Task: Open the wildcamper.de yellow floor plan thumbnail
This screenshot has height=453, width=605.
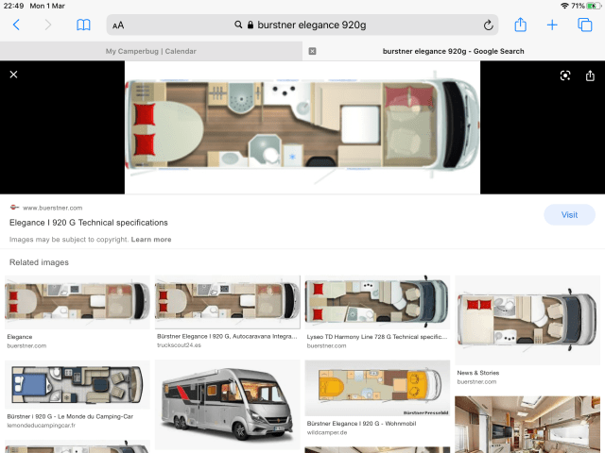Action: click(x=377, y=388)
